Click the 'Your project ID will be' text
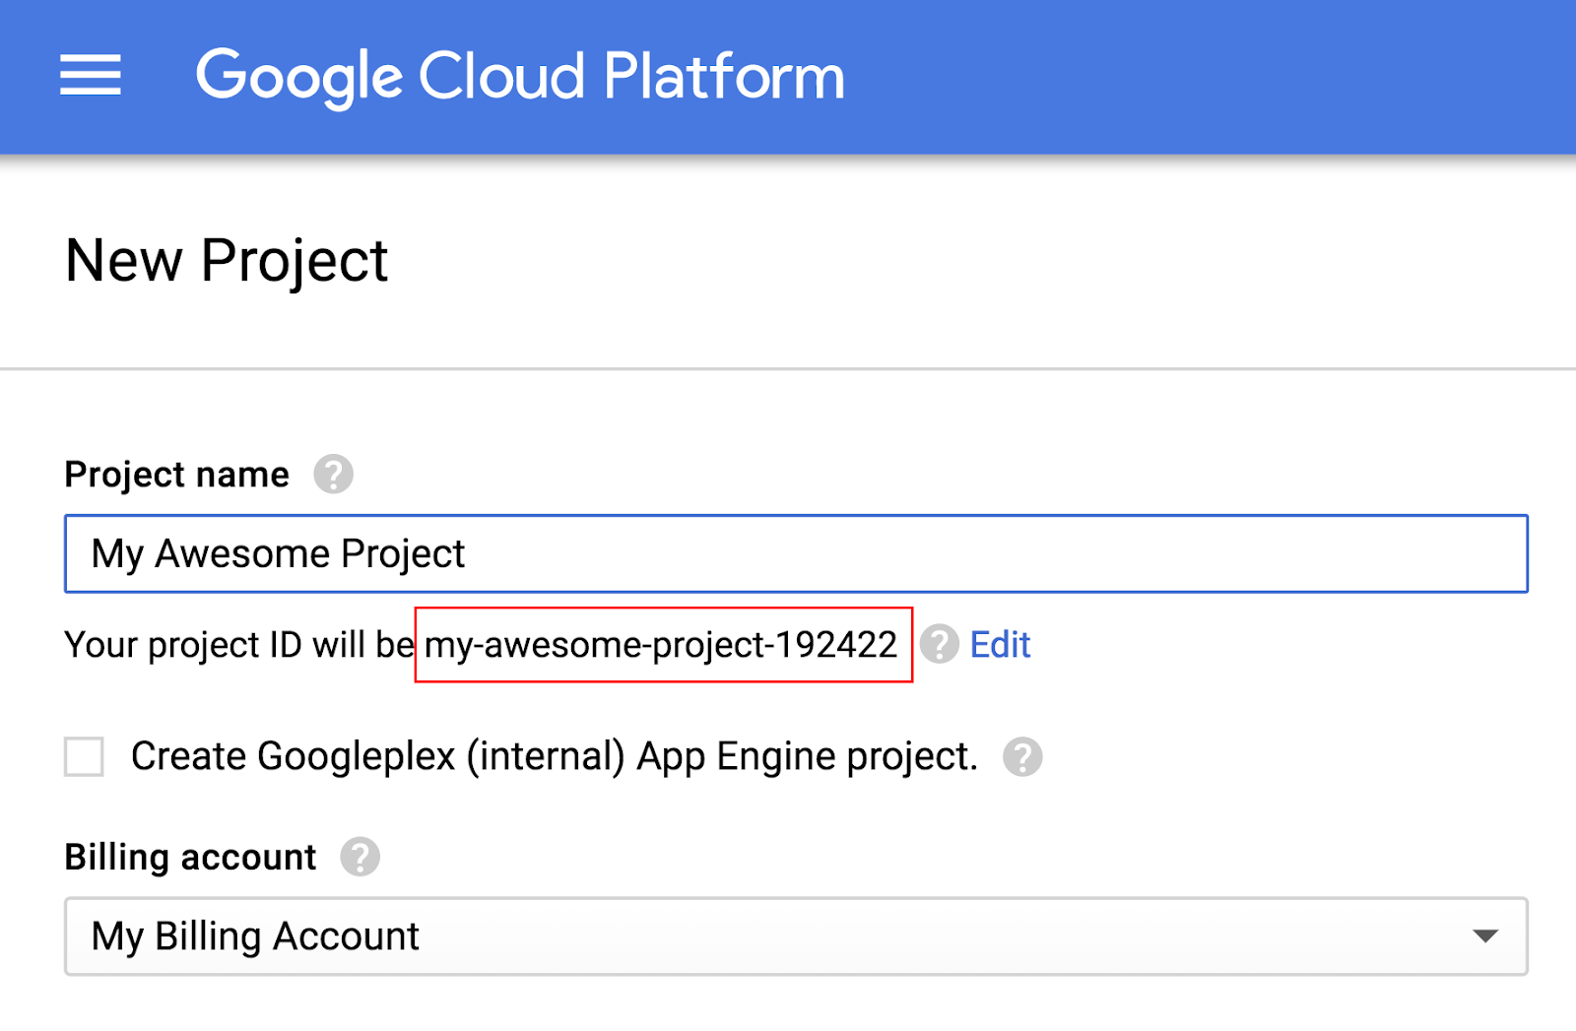 238,645
